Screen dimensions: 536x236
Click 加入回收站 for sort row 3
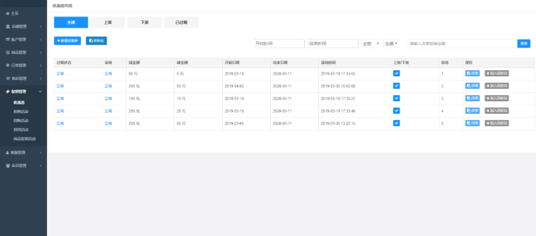(497, 98)
